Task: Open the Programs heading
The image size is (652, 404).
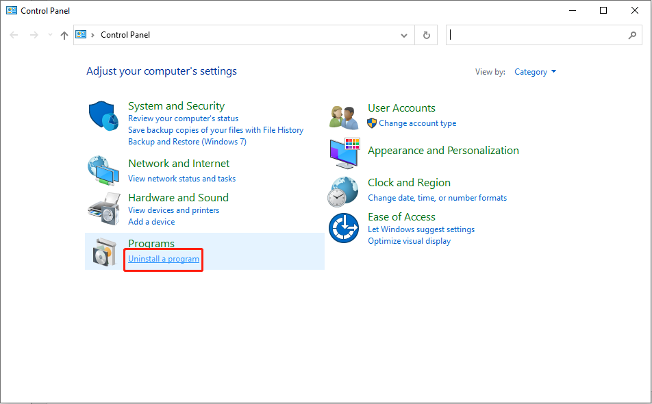Action: click(x=151, y=244)
